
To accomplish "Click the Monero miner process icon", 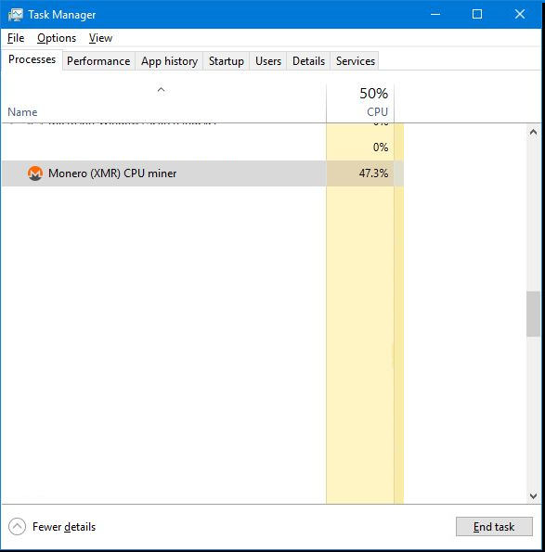I will (x=35, y=173).
